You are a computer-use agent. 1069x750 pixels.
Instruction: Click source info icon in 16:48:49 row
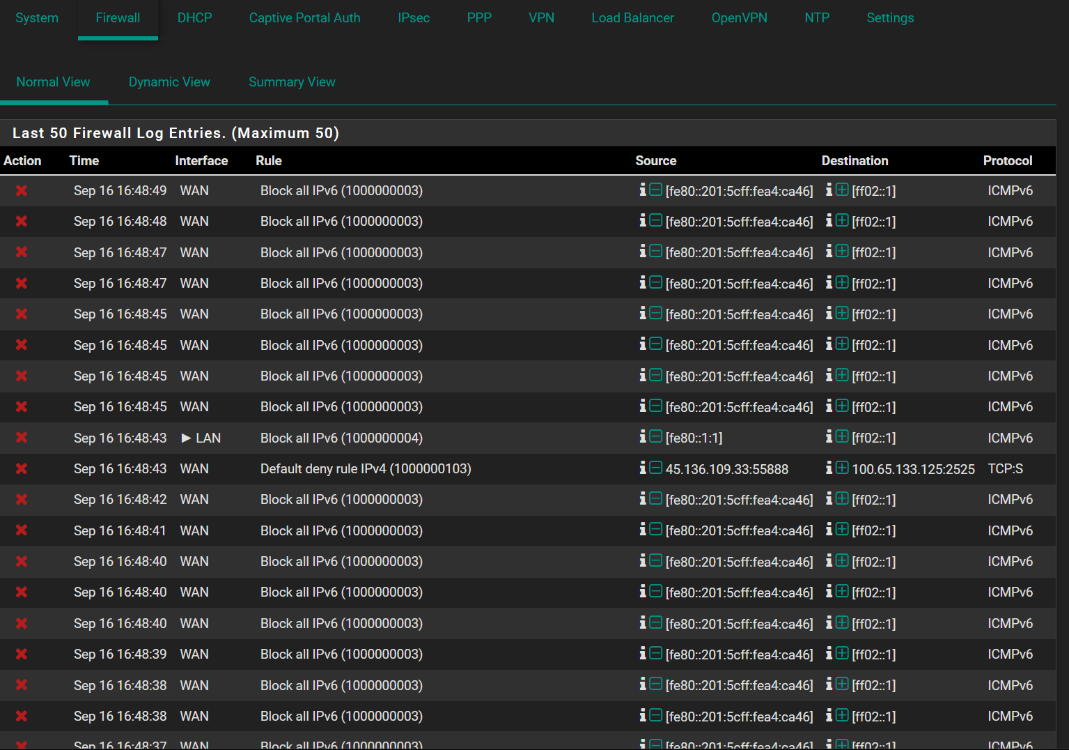coord(643,190)
